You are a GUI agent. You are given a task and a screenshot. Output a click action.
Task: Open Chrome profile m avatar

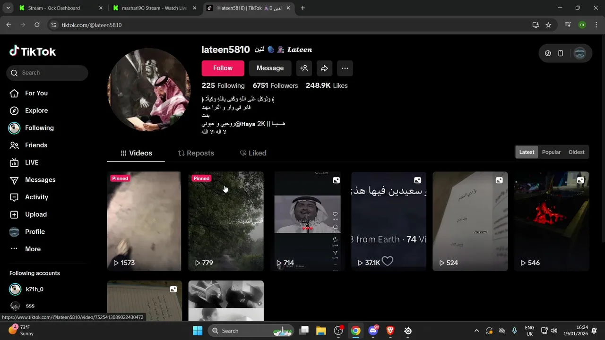582,25
